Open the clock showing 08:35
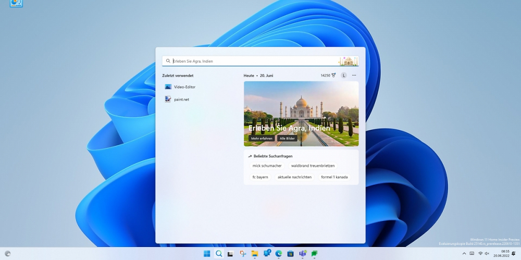The image size is (521, 260). (x=501, y=254)
